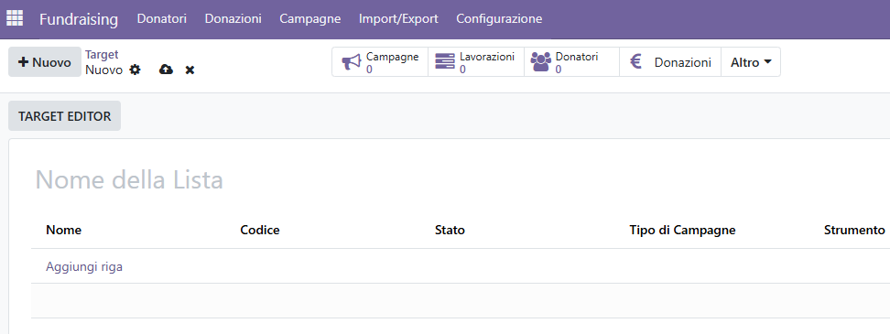Sort by the Nome column header
Viewport: 890px width, 334px height.
pos(63,230)
